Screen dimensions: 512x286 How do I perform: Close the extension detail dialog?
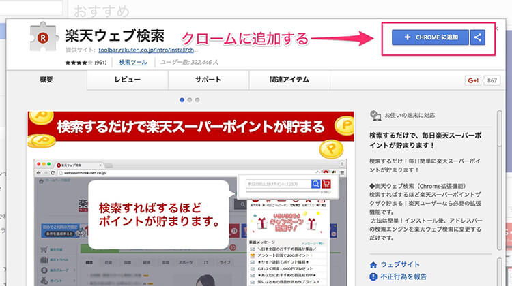click(497, 29)
